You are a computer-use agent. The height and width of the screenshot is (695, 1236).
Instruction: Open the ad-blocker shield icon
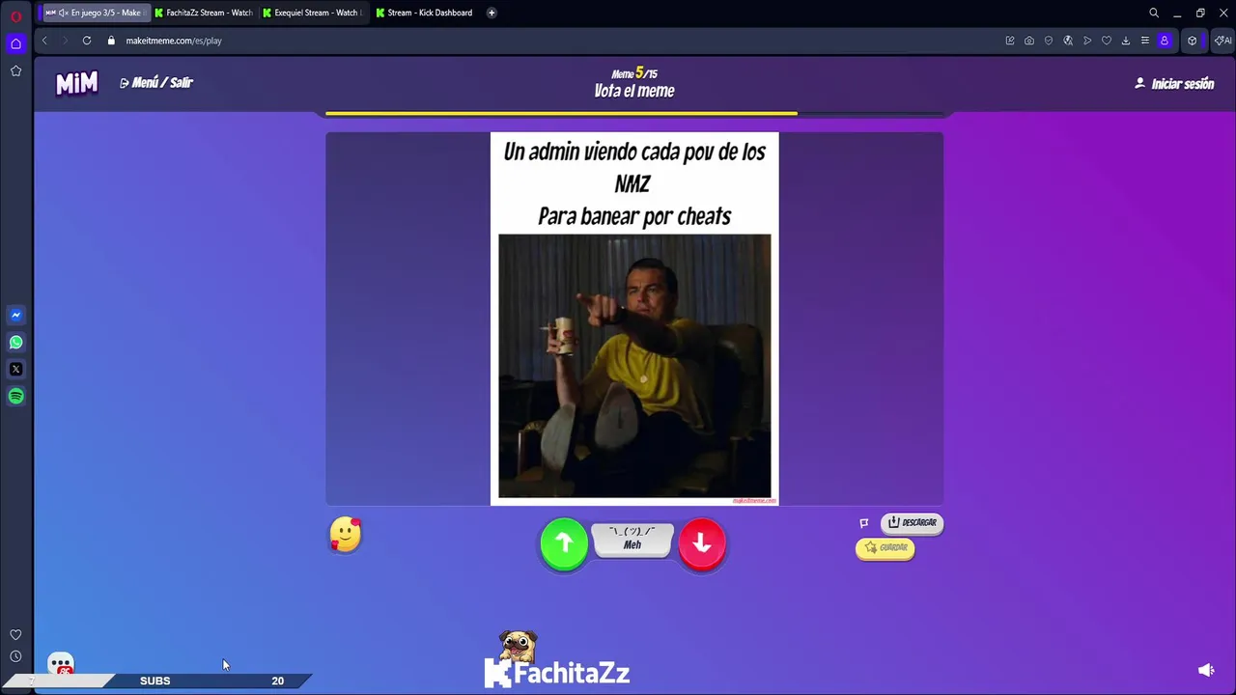coord(1049,41)
